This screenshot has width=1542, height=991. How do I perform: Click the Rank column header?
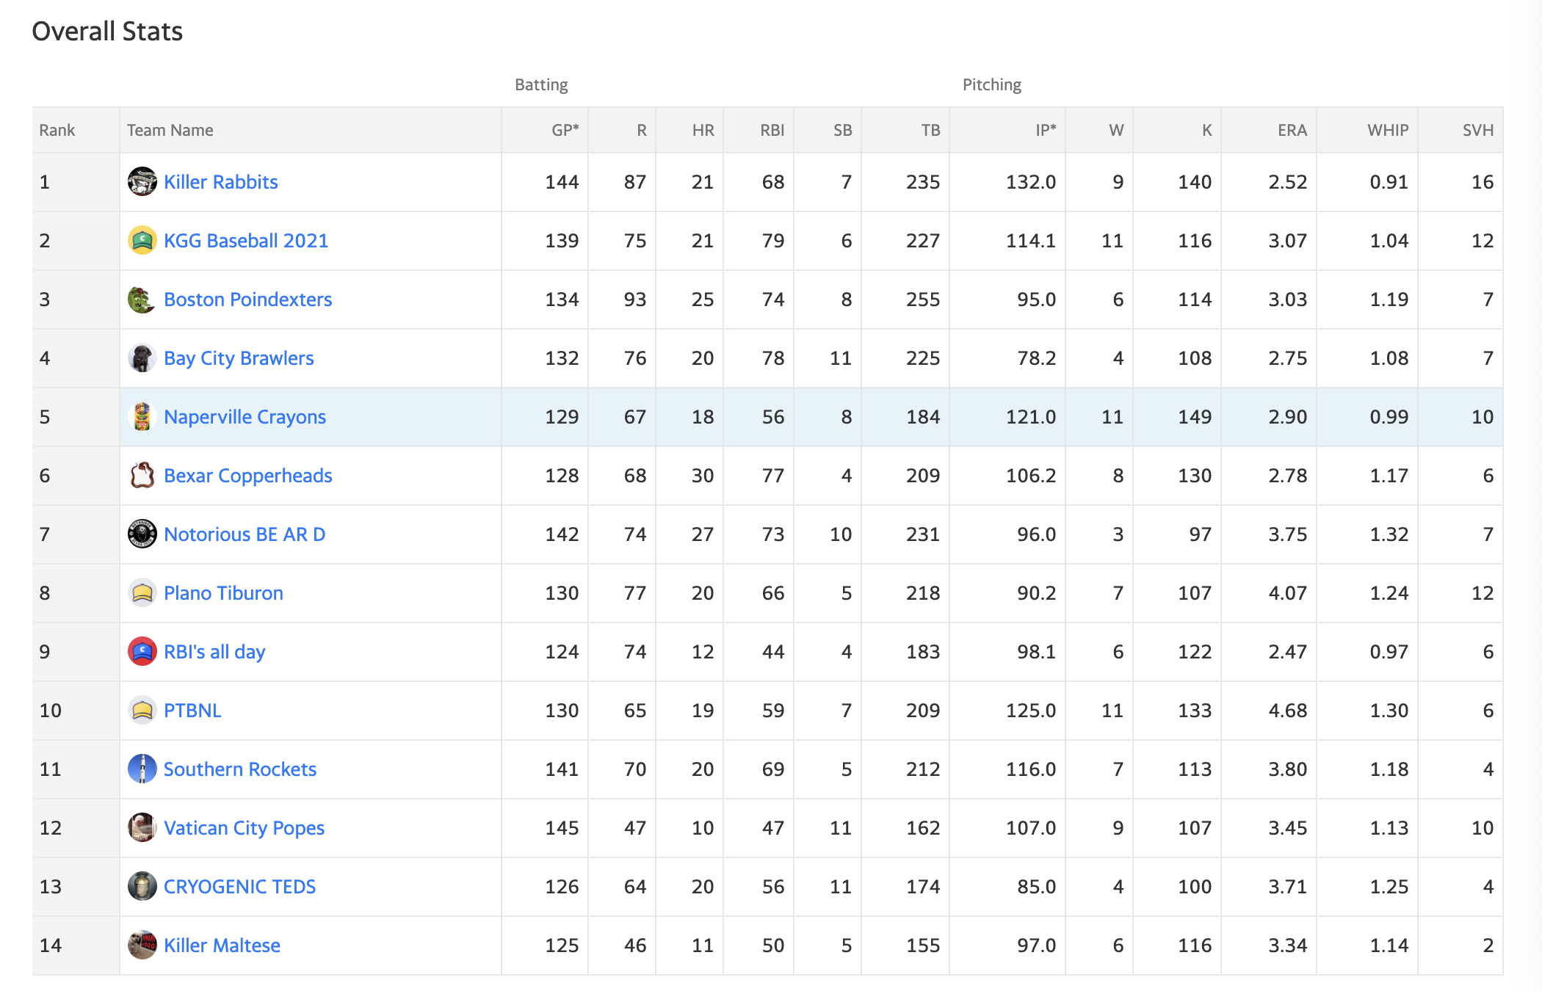(x=57, y=130)
